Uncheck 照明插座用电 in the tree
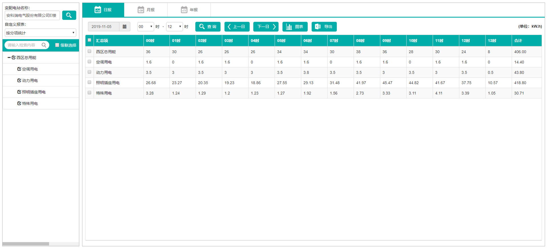 (19, 92)
